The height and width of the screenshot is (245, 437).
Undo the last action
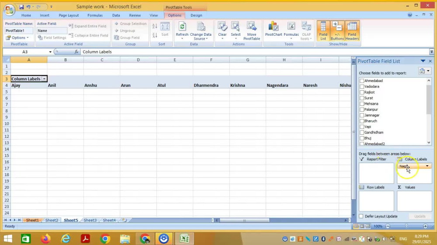(x=28, y=7)
